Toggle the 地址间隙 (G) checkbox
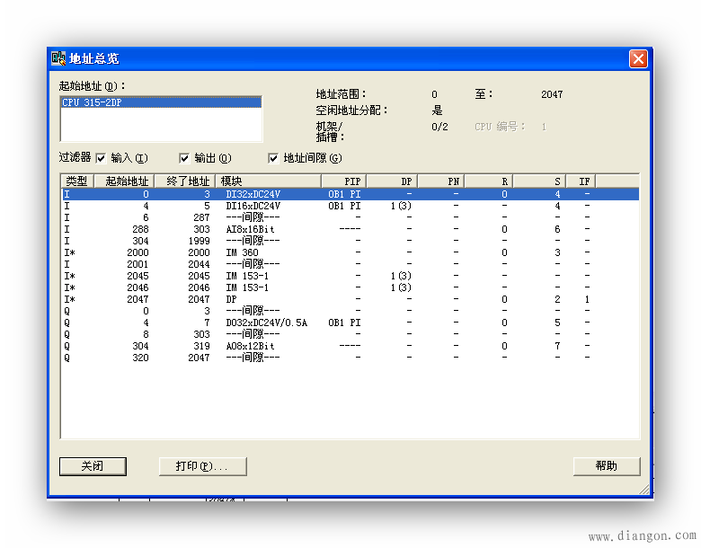Screen dimensions: 701x548 click(273, 158)
